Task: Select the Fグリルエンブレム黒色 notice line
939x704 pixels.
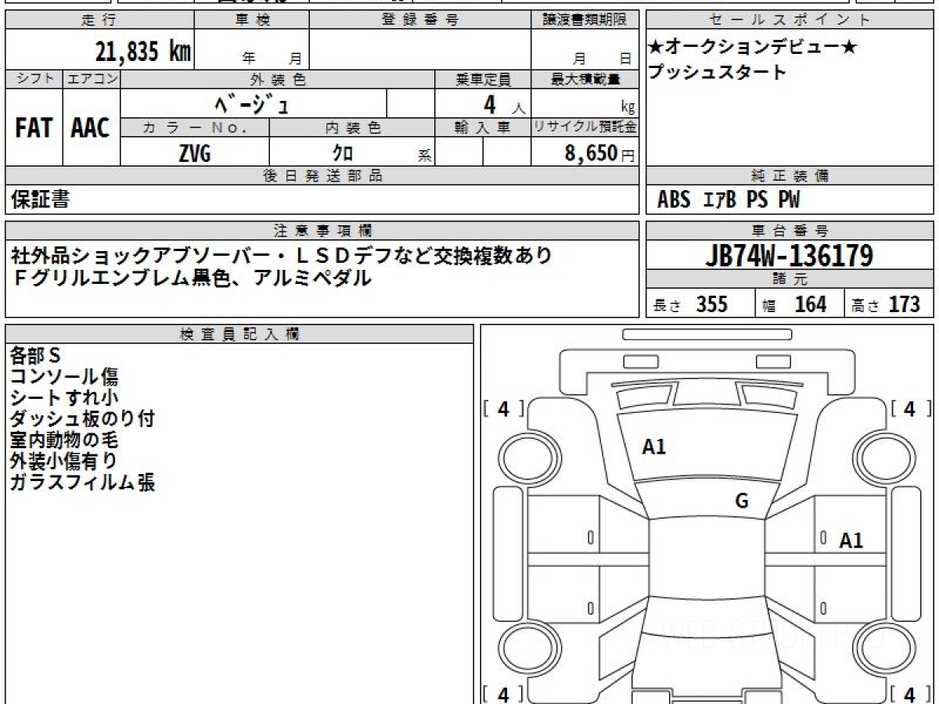Action: pyautogui.click(x=192, y=278)
